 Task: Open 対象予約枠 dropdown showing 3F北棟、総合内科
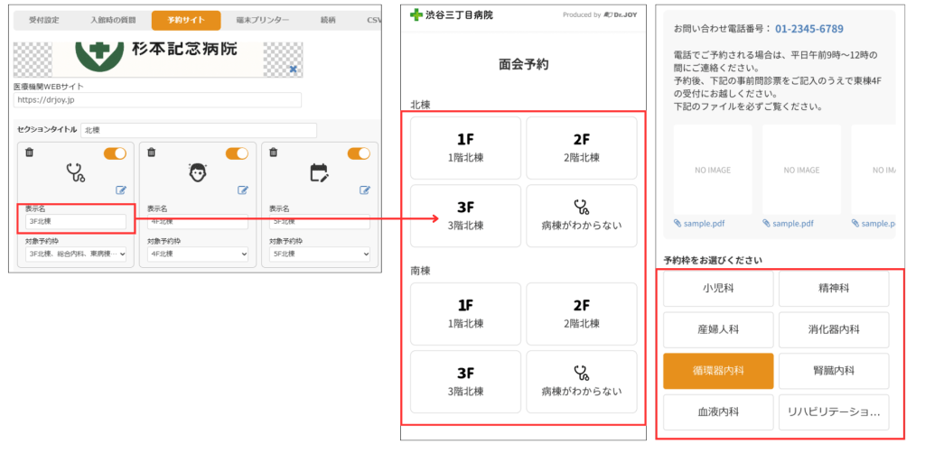[76, 254]
